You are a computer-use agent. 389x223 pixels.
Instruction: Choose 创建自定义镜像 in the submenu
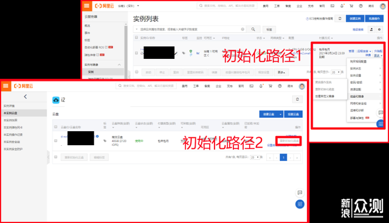325,96
